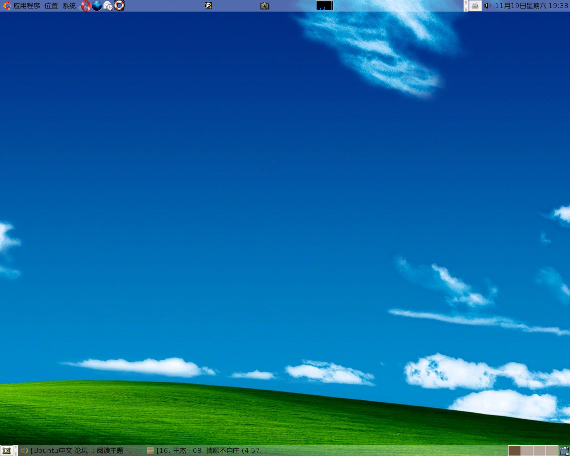Switch to the 王杰 - 08. 情願不自由 player window

point(207,451)
